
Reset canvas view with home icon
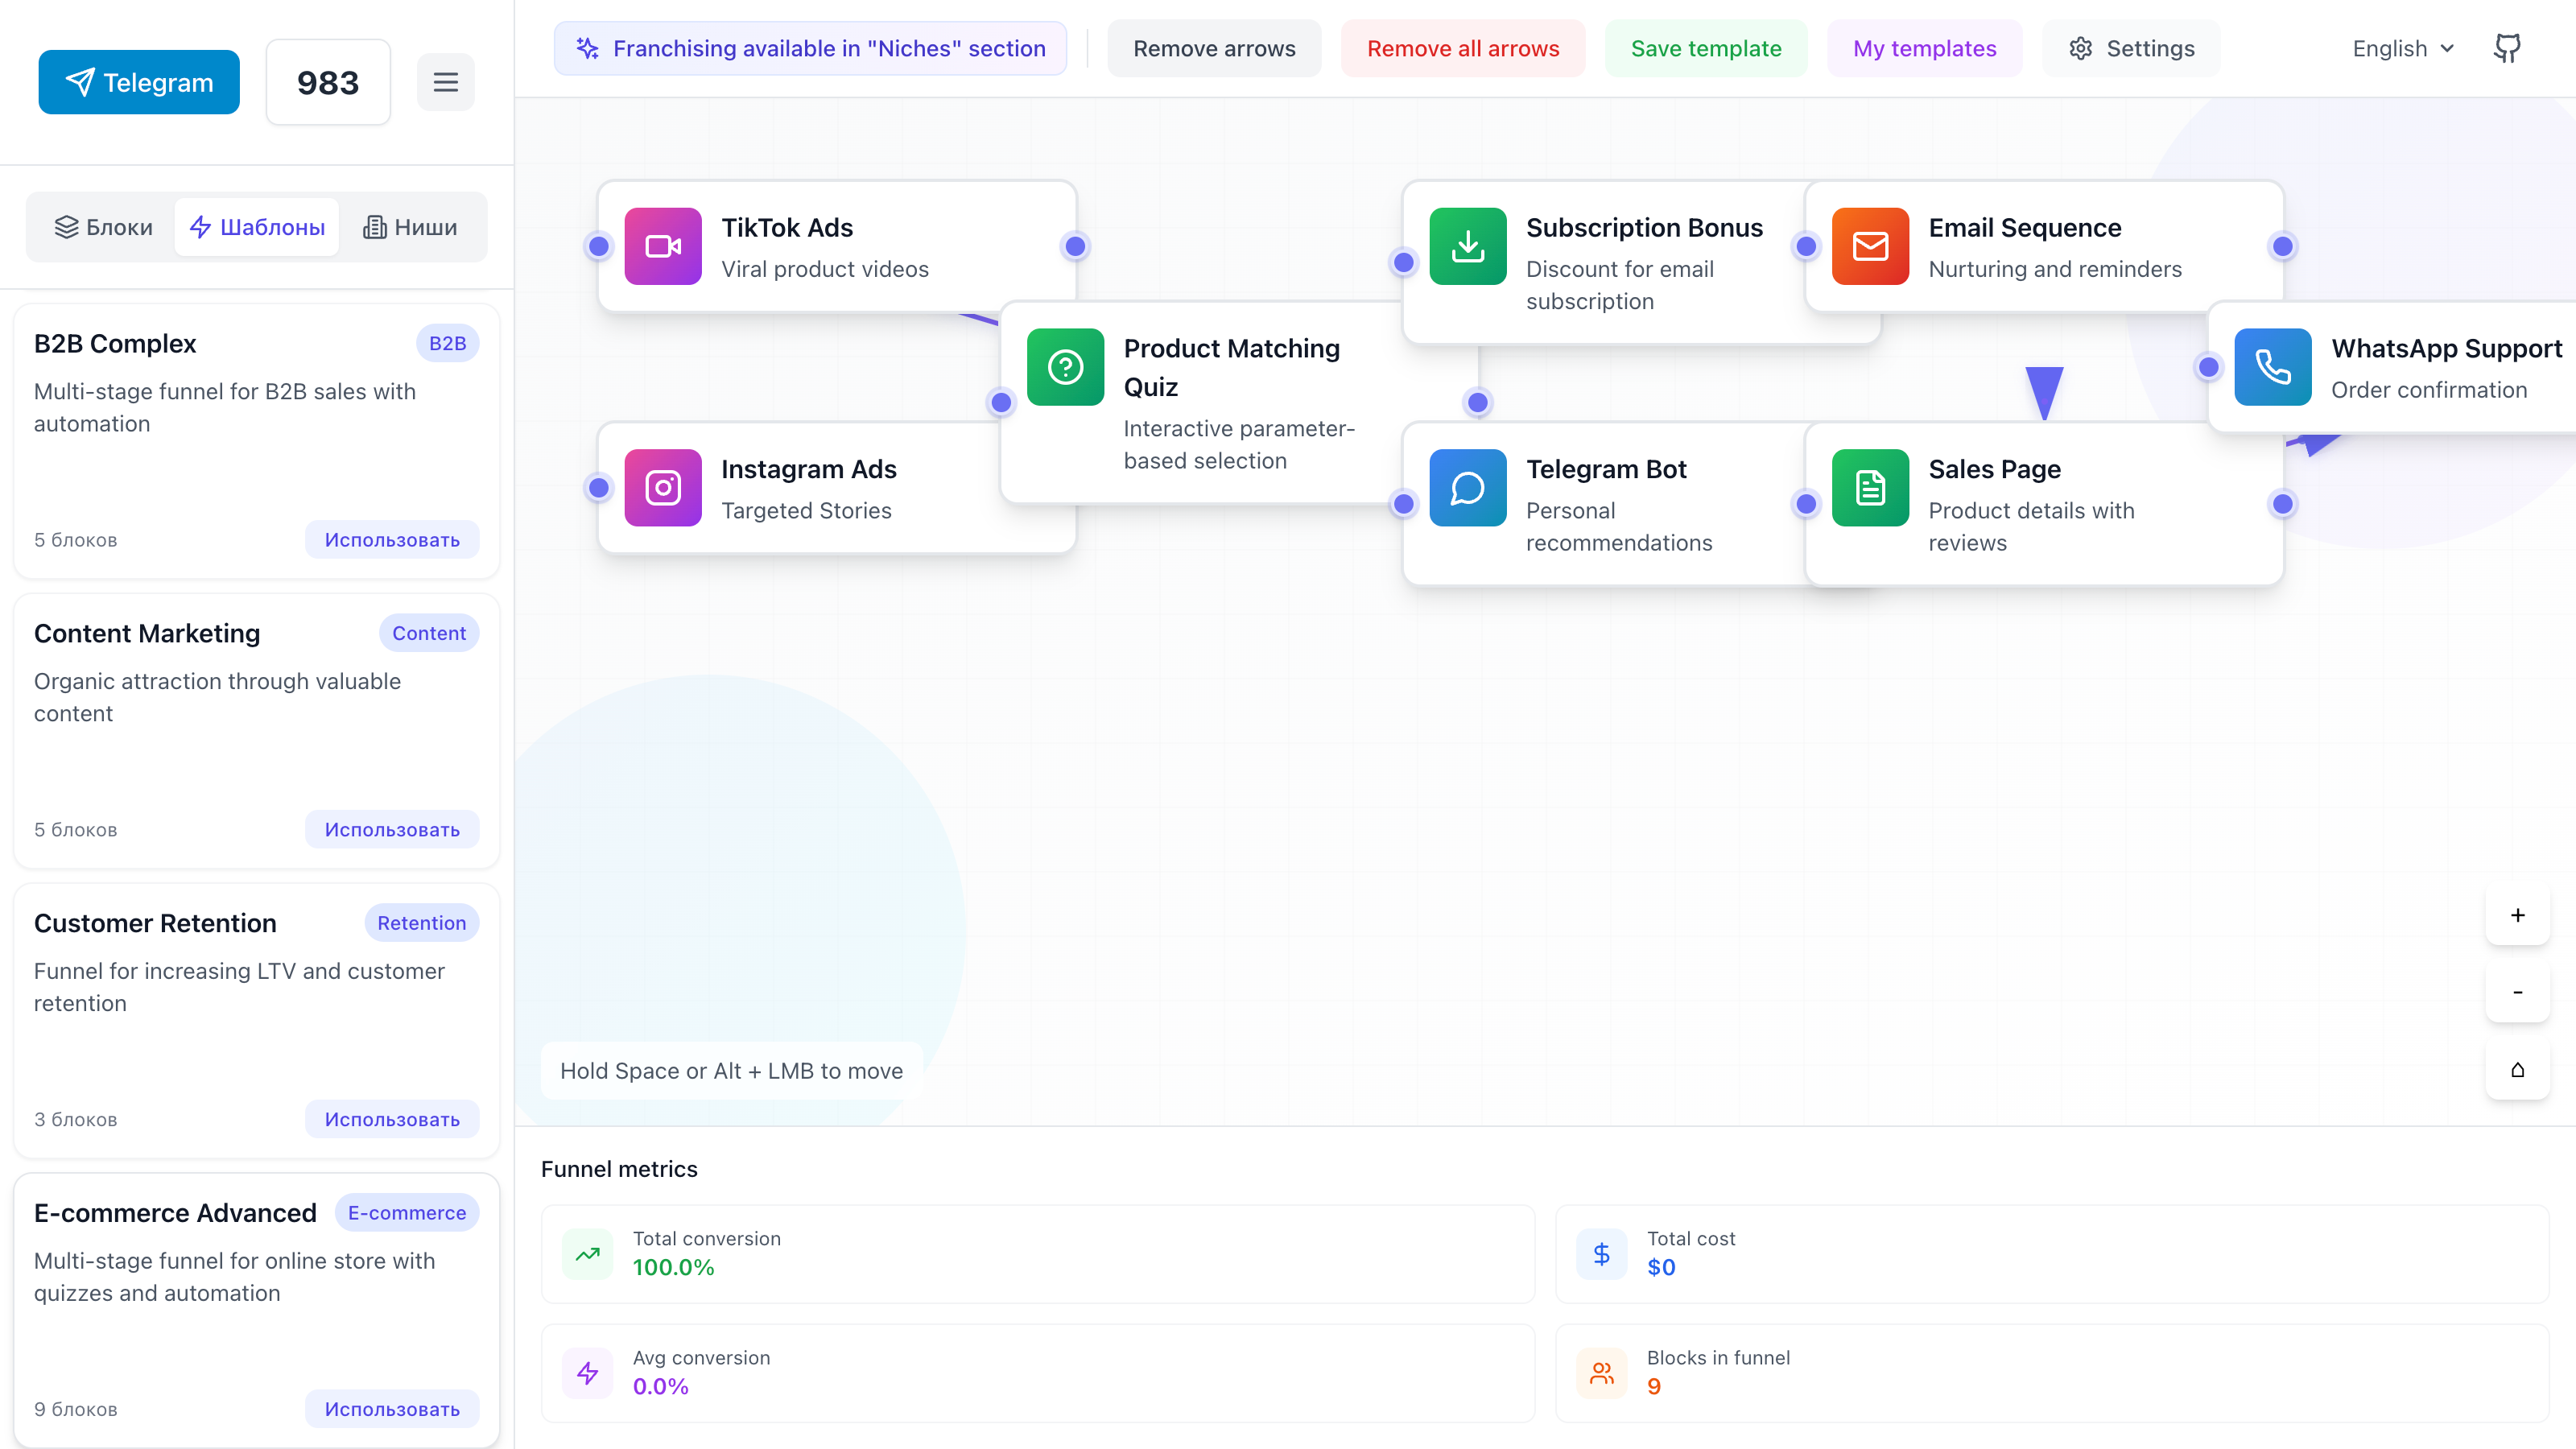2518,1069
